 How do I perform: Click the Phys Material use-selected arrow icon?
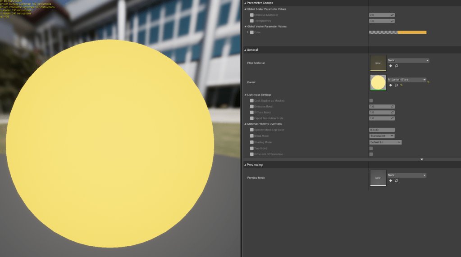pos(391,66)
